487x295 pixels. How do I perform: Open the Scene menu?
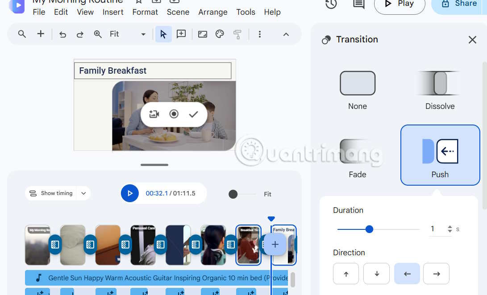[178, 12]
